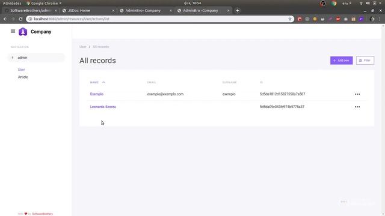Click the clock in the top bar

192,3
